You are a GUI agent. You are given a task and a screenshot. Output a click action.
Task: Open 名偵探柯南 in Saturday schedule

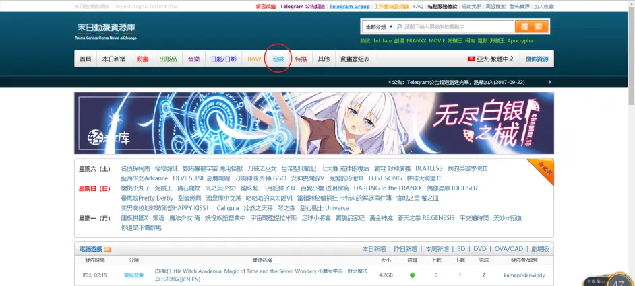(x=135, y=168)
